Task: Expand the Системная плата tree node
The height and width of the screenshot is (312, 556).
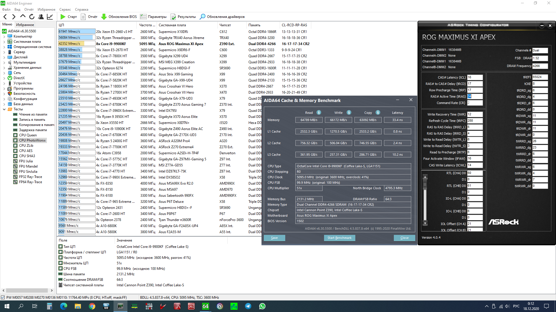Action: tap(4, 42)
